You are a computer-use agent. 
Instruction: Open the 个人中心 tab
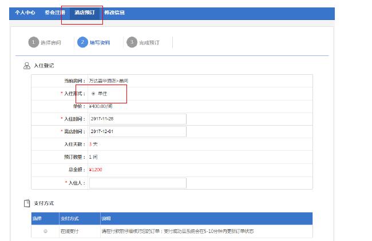click(25, 13)
